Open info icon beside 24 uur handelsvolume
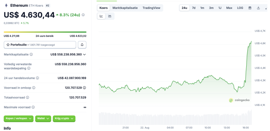 [x=37, y=78]
